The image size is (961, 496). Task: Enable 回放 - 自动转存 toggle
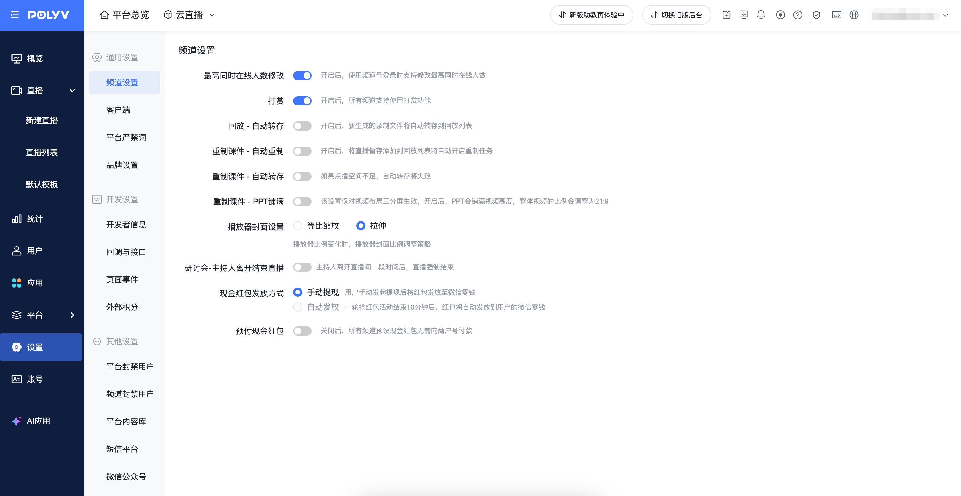tap(302, 126)
